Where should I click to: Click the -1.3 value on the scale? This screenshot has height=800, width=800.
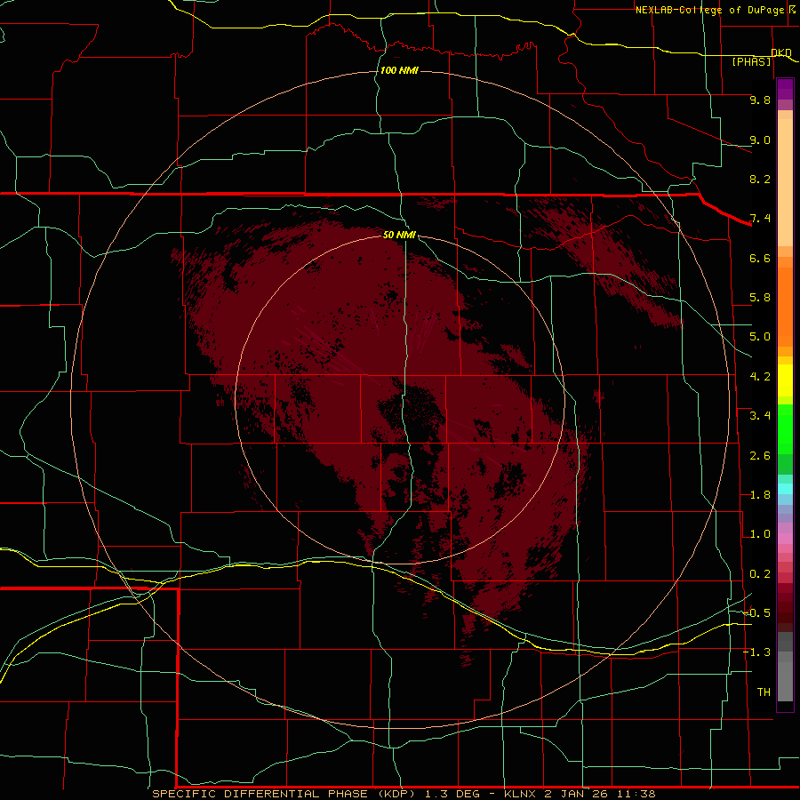click(756, 652)
